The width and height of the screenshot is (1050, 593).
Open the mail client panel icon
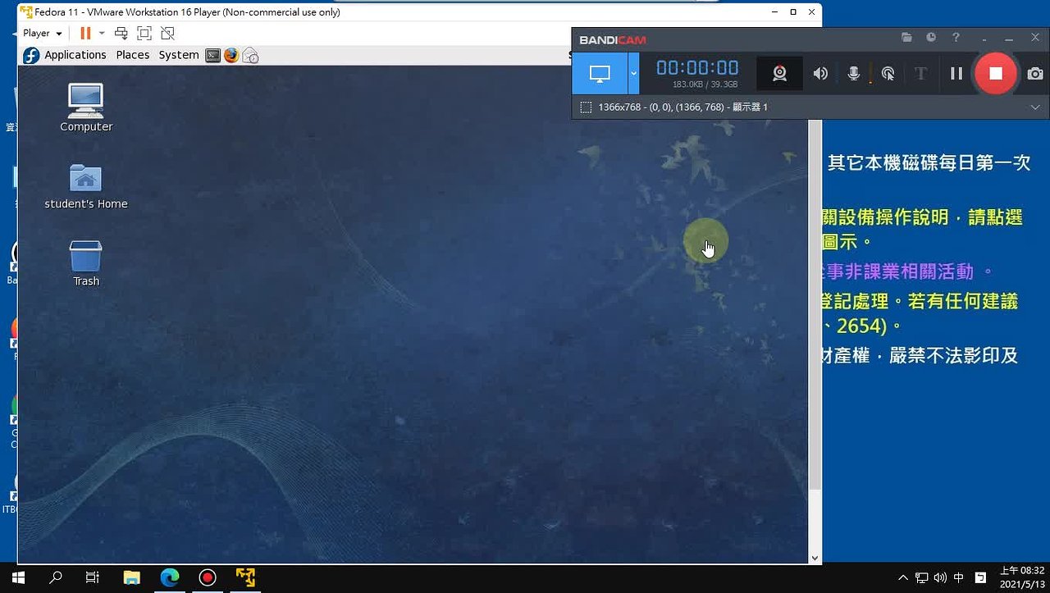(x=250, y=55)
